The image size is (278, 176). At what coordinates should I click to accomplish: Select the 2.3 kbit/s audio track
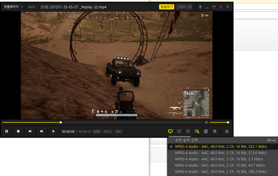pyautogui.click(x=223, y=159)
